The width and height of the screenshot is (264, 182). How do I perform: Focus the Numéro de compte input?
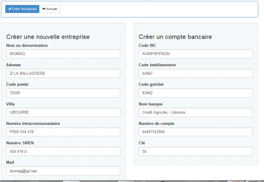[196, 132]
